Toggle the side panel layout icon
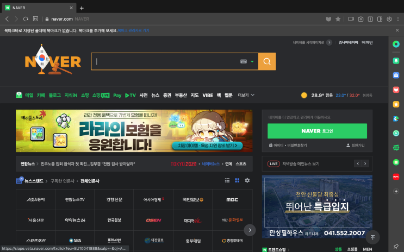The height and width of the screenshot is (252, 404). (380, 19)
